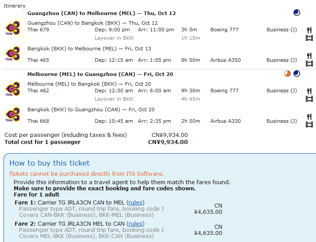Click the entertainment film icon for Thai 668
The width and height of the screenshot is (316, 242).
coord(309,125)
